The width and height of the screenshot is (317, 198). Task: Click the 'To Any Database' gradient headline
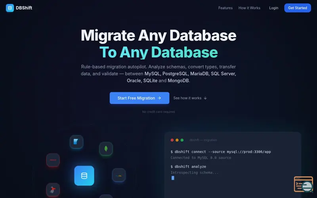pyautogui.click(x=158, y=52)
